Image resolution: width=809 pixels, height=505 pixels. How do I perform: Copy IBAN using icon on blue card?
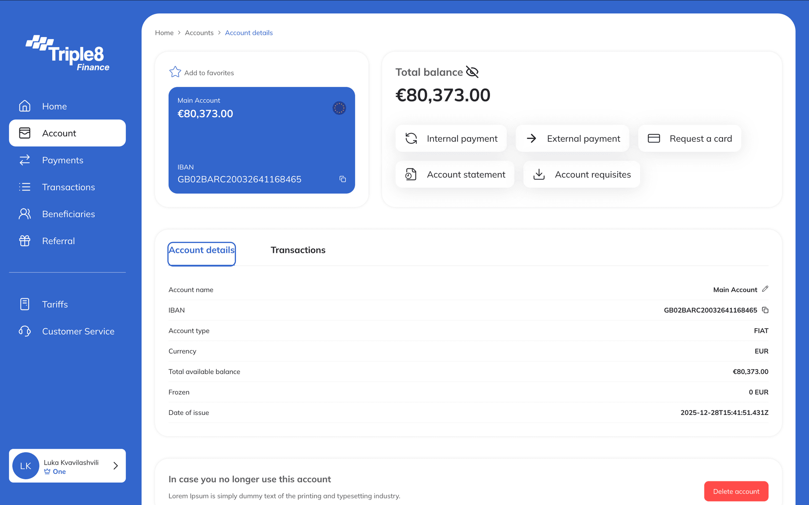[343, 179]
